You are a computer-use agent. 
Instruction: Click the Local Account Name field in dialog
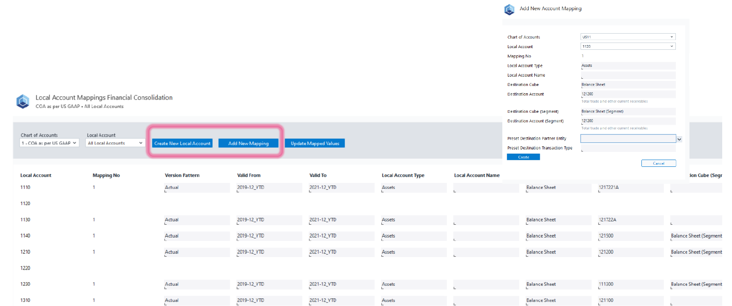(x=628, y=75)
